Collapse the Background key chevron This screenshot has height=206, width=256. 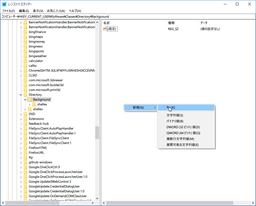[x=25, y=100]
